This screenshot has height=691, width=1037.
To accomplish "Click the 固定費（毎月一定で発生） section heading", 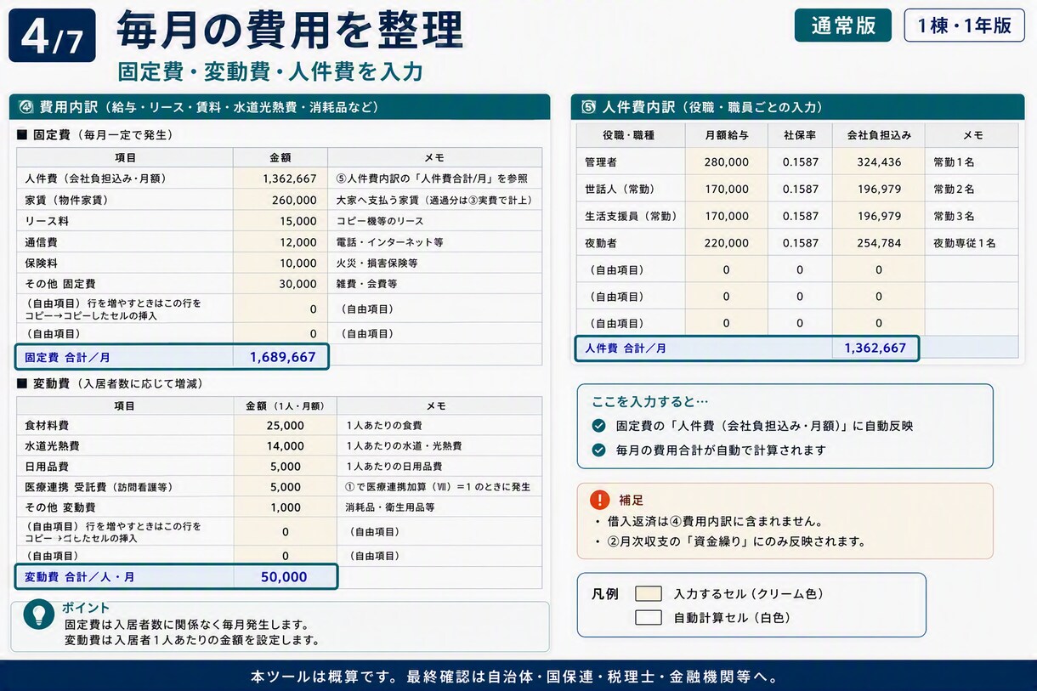I will (x=94, y=134).
